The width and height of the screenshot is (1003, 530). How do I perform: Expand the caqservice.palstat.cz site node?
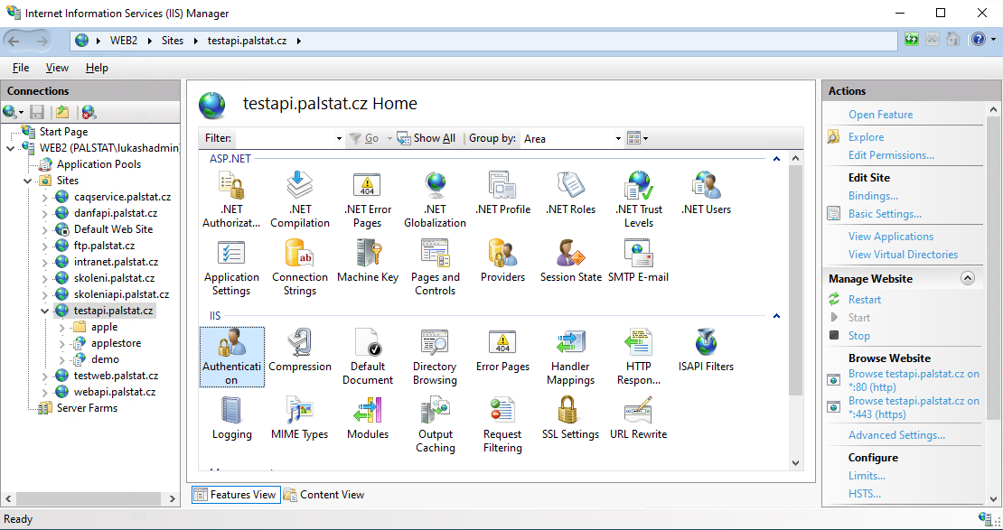45,198
